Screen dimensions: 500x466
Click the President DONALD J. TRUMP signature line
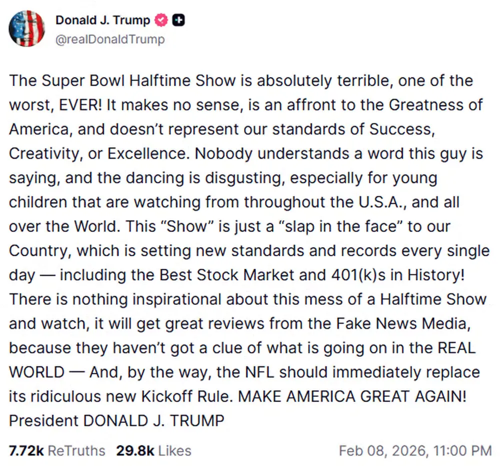116,420
